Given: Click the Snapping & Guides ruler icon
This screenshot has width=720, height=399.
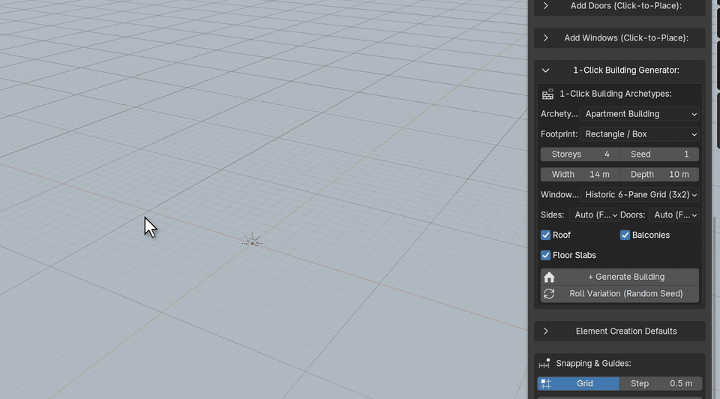Looking at the screenshot, I should [544, 364].
